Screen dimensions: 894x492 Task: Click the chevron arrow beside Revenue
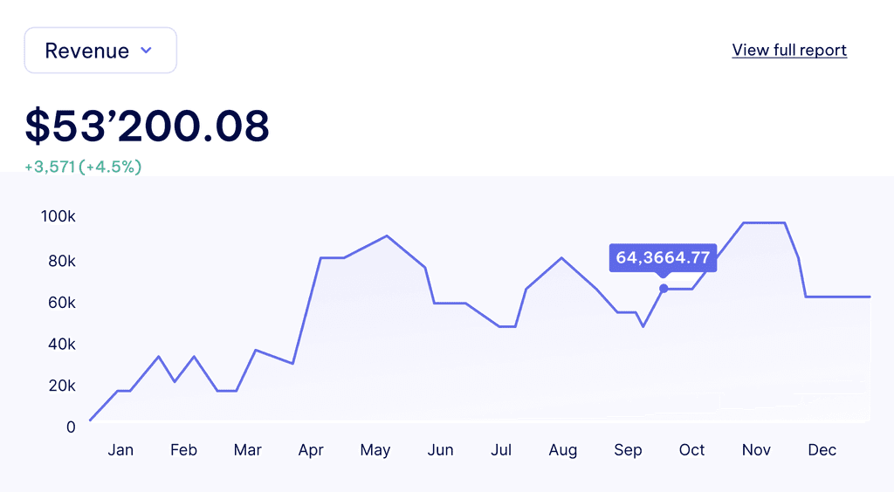click(x=146, y=50)
